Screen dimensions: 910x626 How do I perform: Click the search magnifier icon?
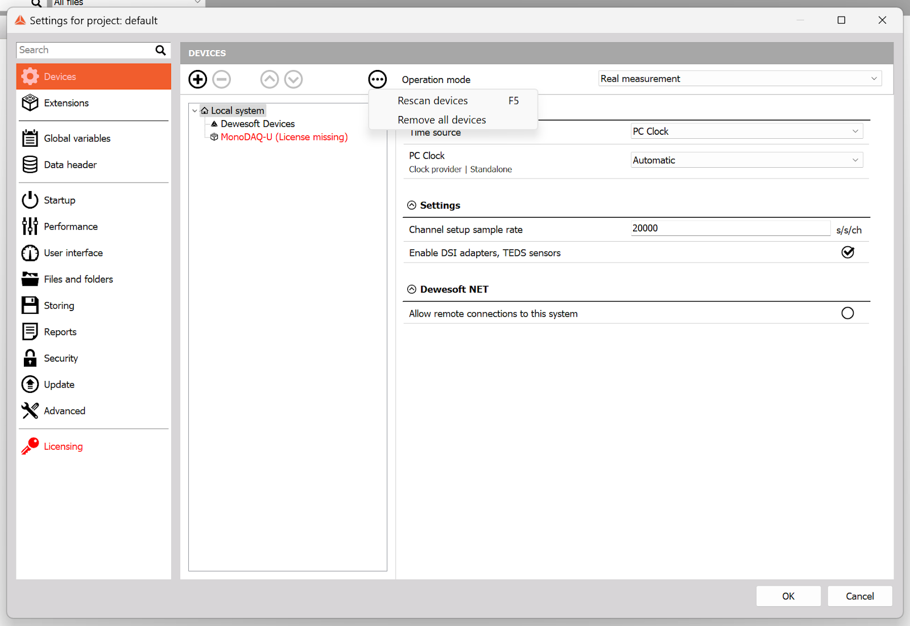click(161, 50)
